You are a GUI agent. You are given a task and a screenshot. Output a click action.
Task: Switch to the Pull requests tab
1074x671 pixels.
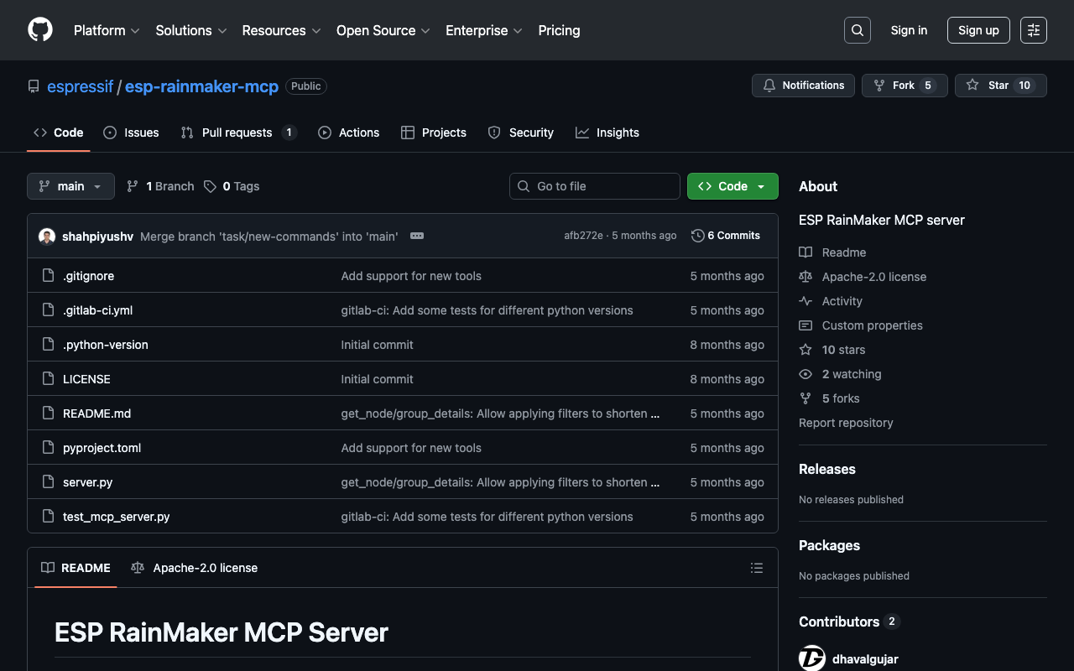point(237,133)
